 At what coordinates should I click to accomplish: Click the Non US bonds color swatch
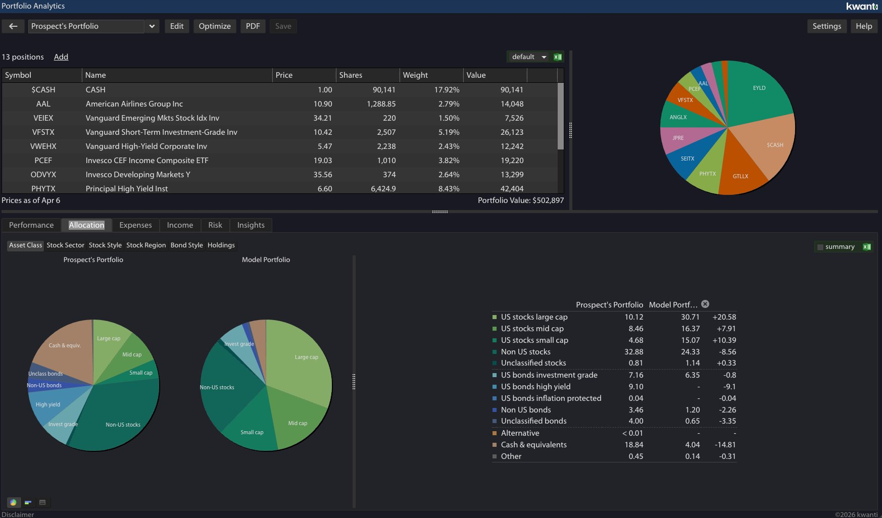point(495,410)
